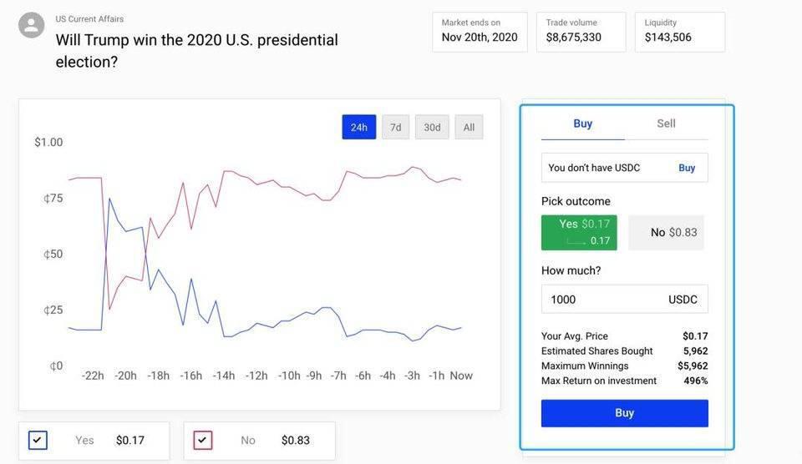The image size is (802, 464).
Task: Click the blue Buy button
Action: coord(625,413)
